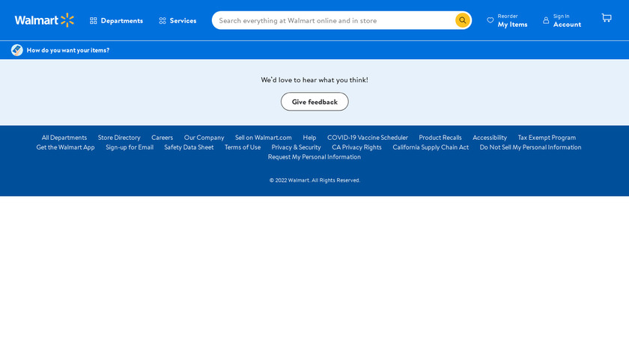Click the person icon beside Account

pyautogui.click(x=546, y=20)
